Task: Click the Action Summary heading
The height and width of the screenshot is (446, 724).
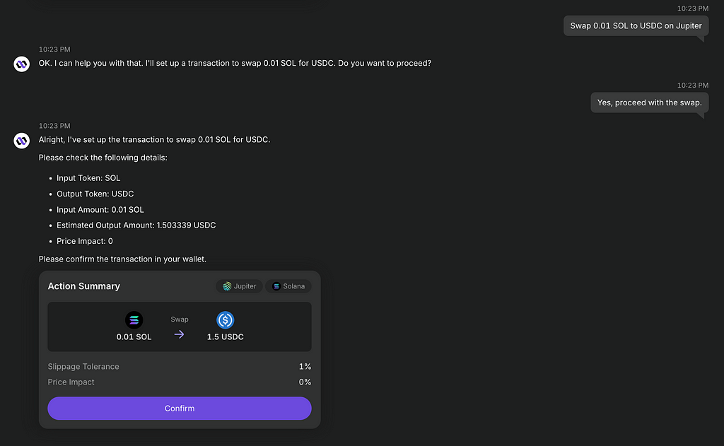Action: coord(84,286)
